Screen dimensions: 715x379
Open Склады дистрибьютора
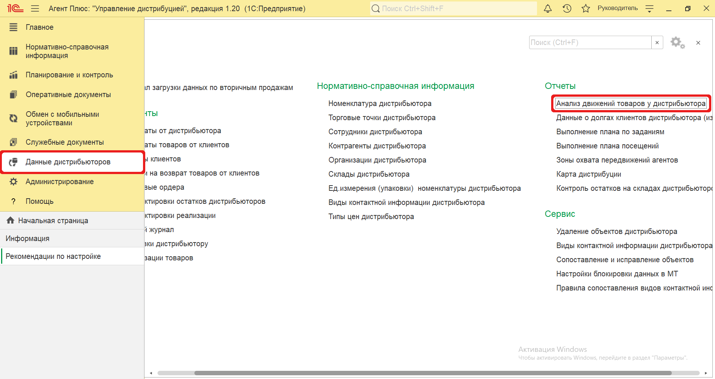[369, 174]
